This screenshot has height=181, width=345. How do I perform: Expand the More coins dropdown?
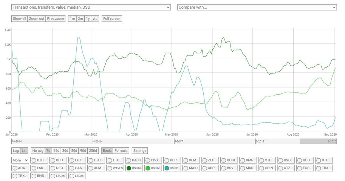coord(20,160)
